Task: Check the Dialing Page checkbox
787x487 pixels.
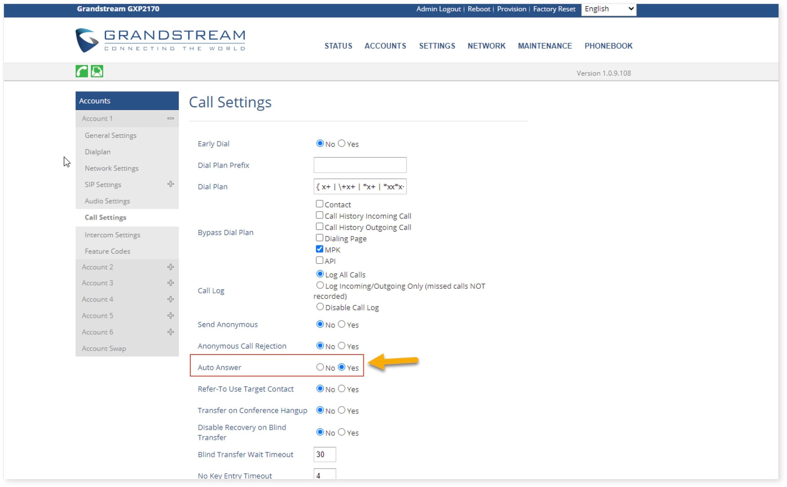Action: click(319, 238)
